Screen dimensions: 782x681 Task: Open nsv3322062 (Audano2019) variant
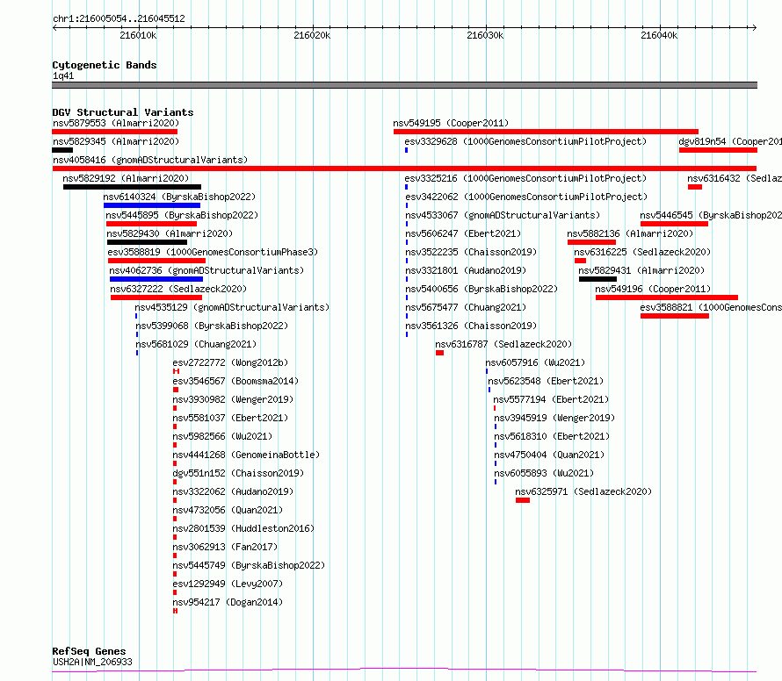[233, 491]
